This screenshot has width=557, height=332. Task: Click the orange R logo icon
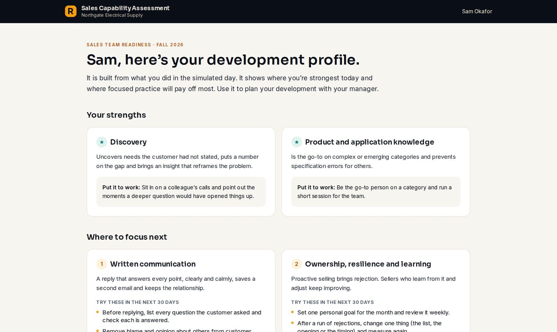pyautogui.click(x=71, y=11)
